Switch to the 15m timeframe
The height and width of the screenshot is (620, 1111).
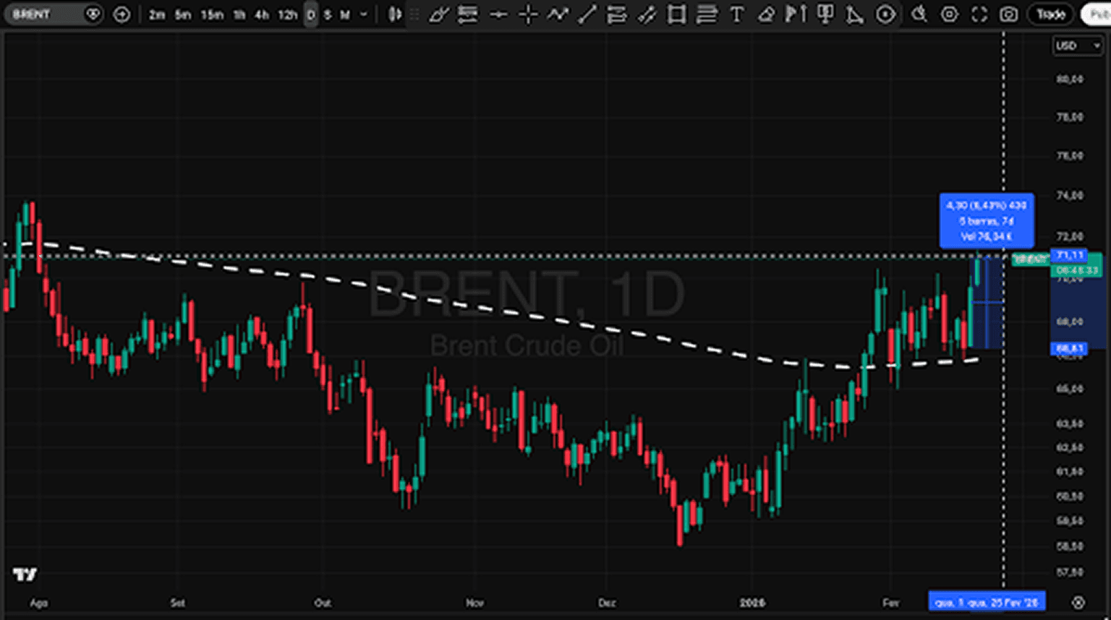click(212, 14)
